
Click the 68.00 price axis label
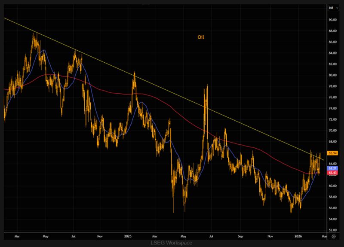(332, 142)
